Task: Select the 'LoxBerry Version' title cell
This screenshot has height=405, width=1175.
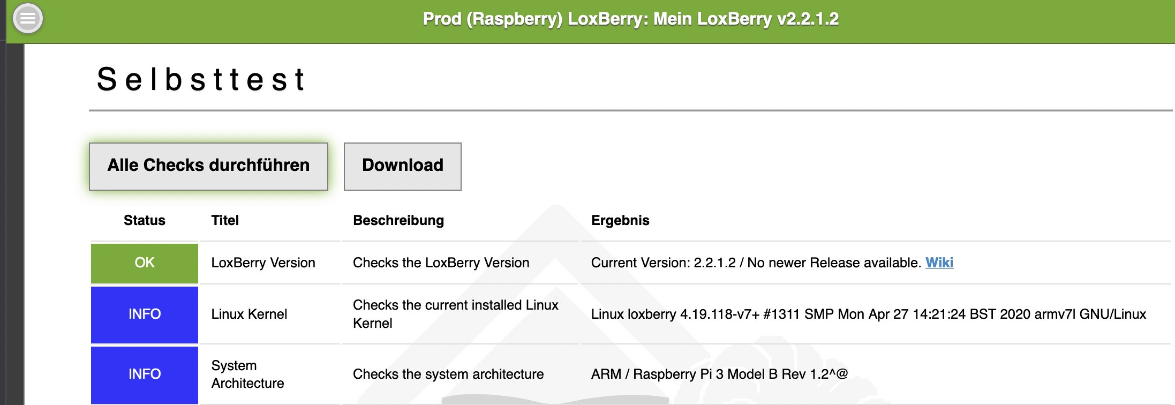Action: tap(263, 262)
